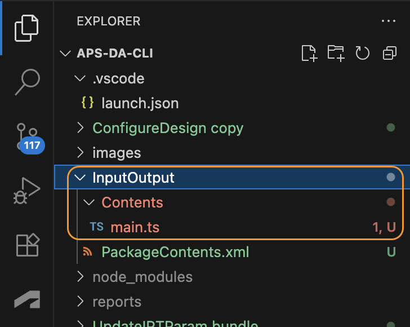Refresh the Explorer file tree
This screenshot has width=410, height=327.
(362, 53)
